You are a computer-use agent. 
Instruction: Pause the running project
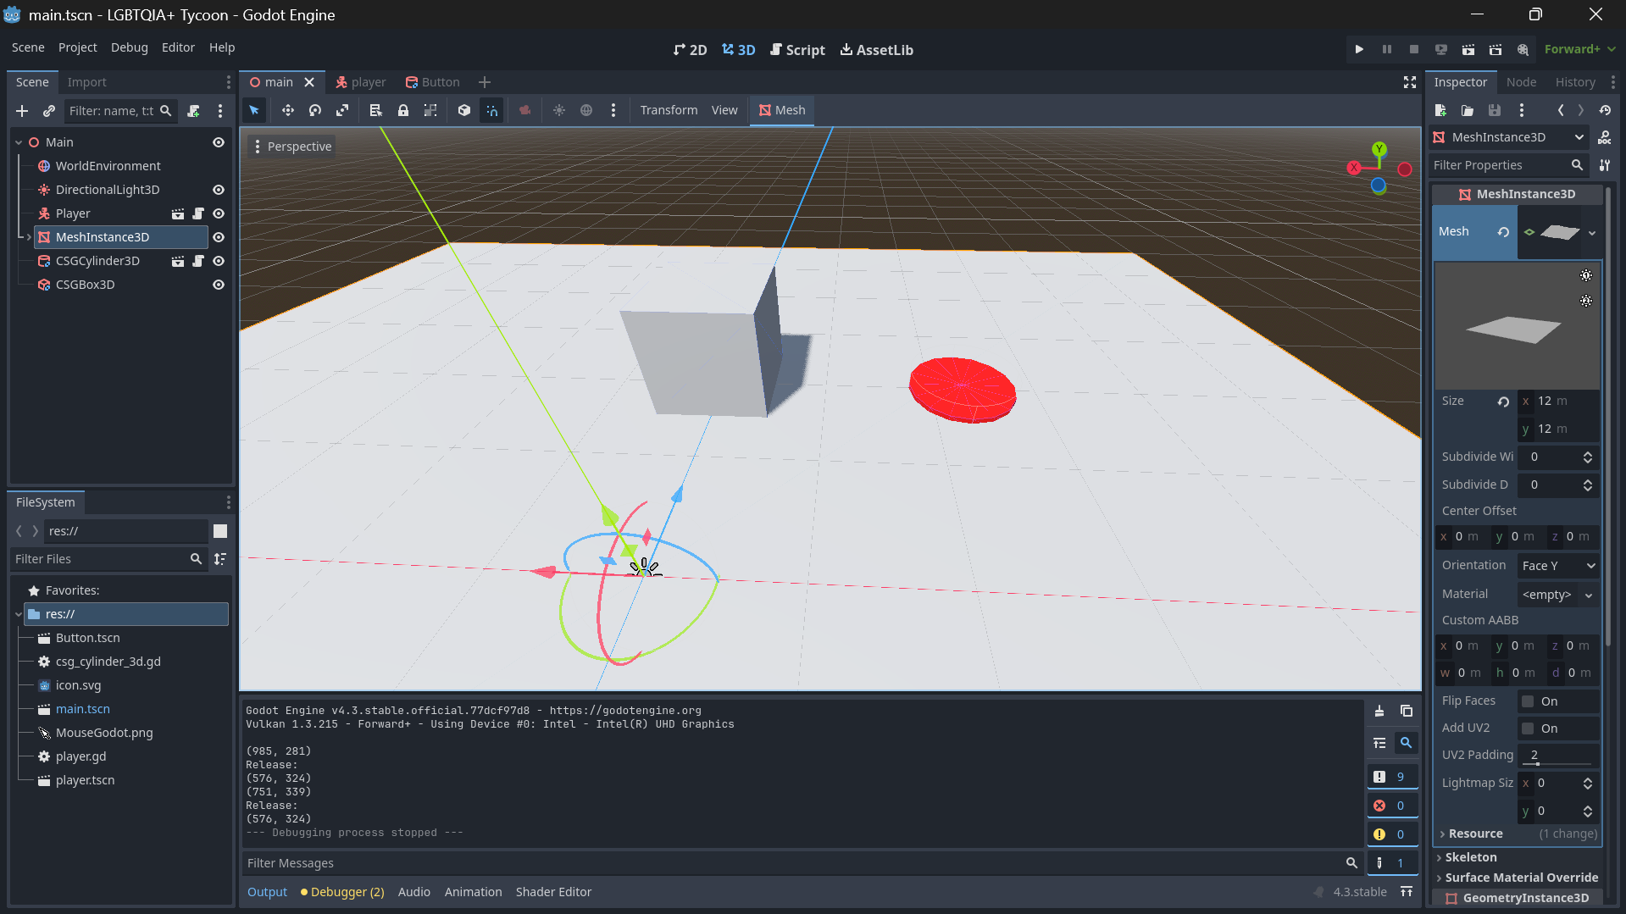pyautogui.click(x=1387, y=49)
